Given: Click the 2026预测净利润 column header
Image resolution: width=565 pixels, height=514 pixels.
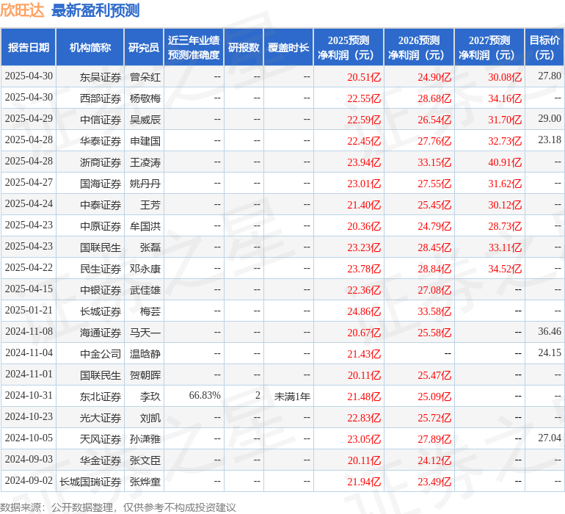Looking at the screenshot, I should (x=419, y=48).
